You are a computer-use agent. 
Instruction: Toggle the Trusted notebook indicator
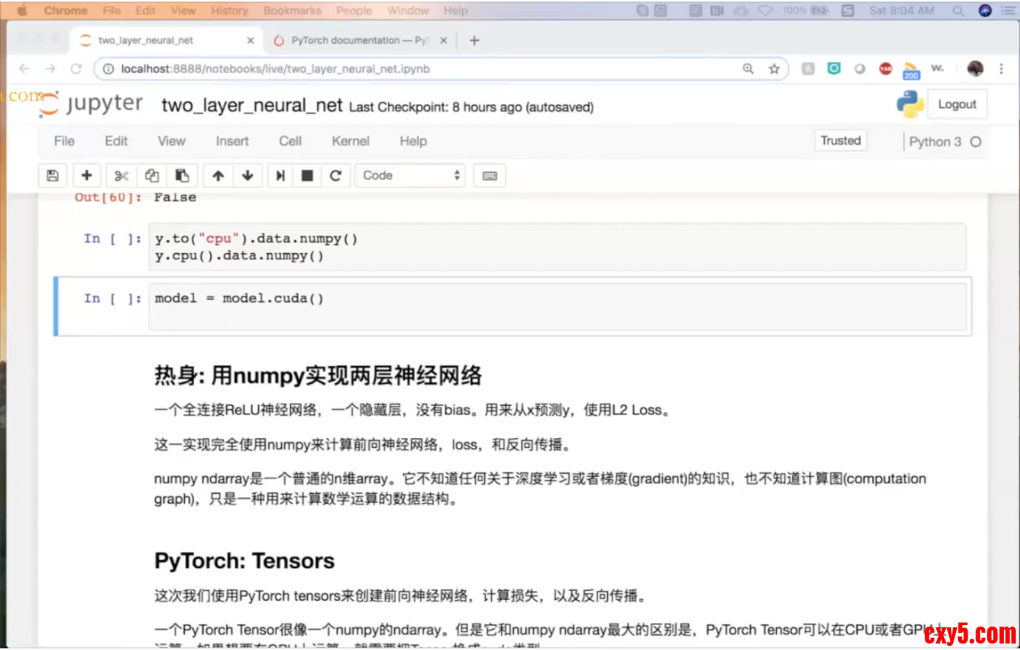pyautogui.click(x=841, y=141)
